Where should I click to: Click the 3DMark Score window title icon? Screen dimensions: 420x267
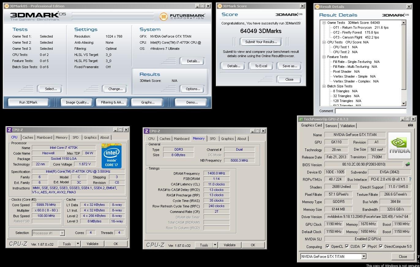219,6
